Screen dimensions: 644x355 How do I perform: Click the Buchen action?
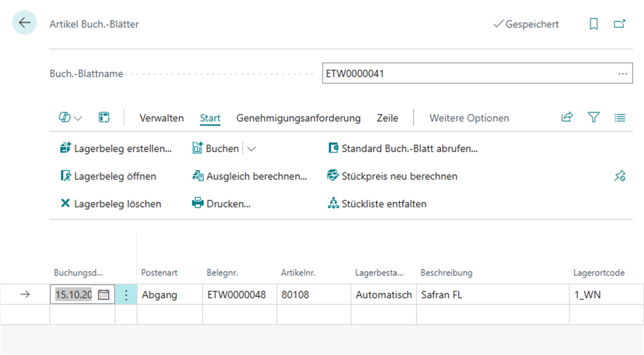216,148
